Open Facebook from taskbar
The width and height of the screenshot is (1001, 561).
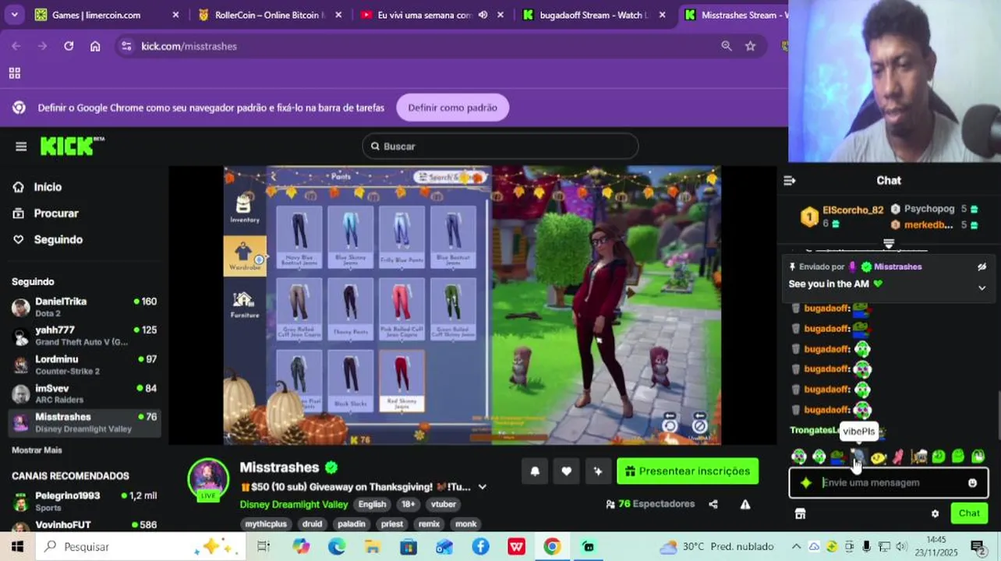click(480, 547)
